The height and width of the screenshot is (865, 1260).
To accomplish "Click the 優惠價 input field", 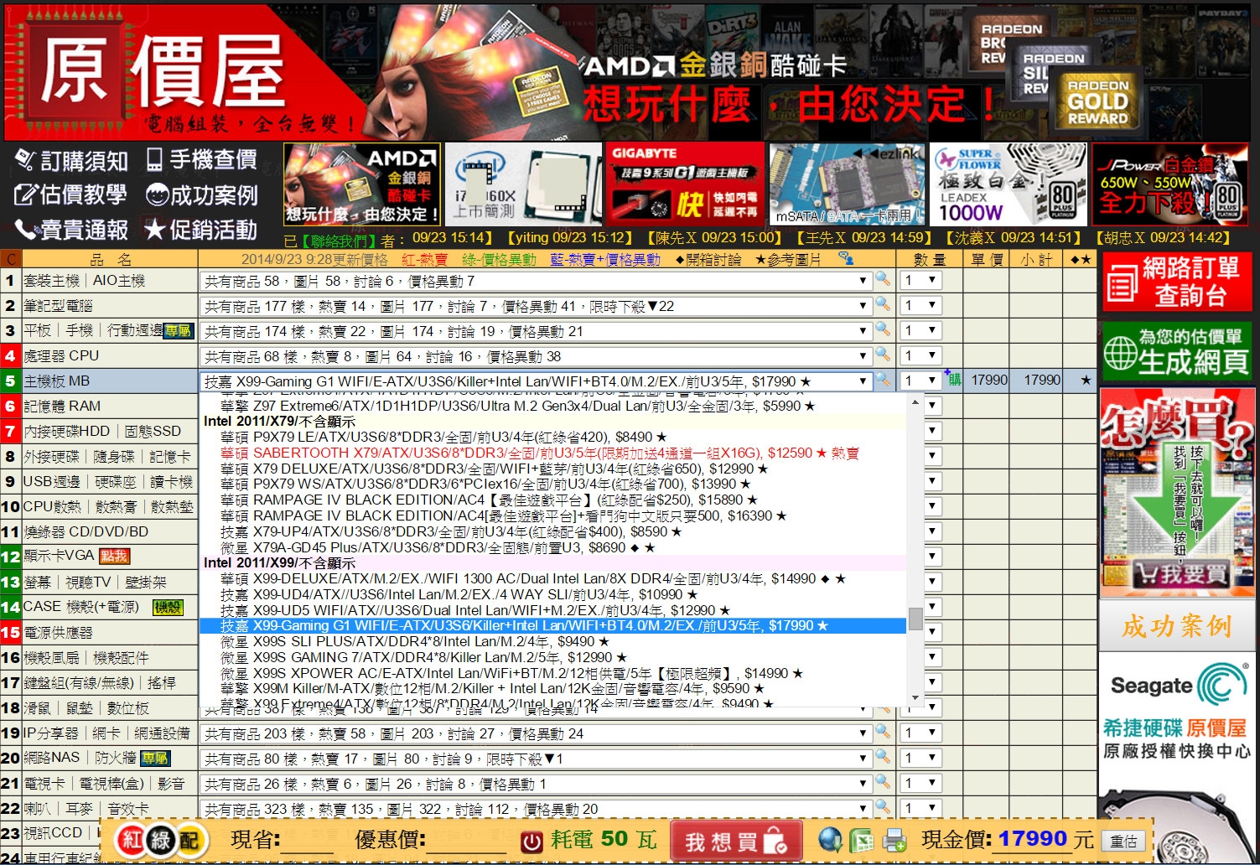I will [x=466, y=842].
